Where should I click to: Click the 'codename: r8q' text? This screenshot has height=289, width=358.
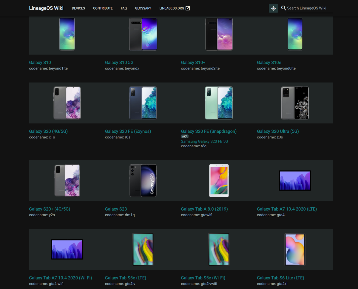[x=194, y=146]
